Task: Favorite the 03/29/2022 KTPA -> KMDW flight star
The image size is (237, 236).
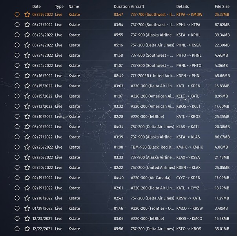Action: (x=27, y=14)
